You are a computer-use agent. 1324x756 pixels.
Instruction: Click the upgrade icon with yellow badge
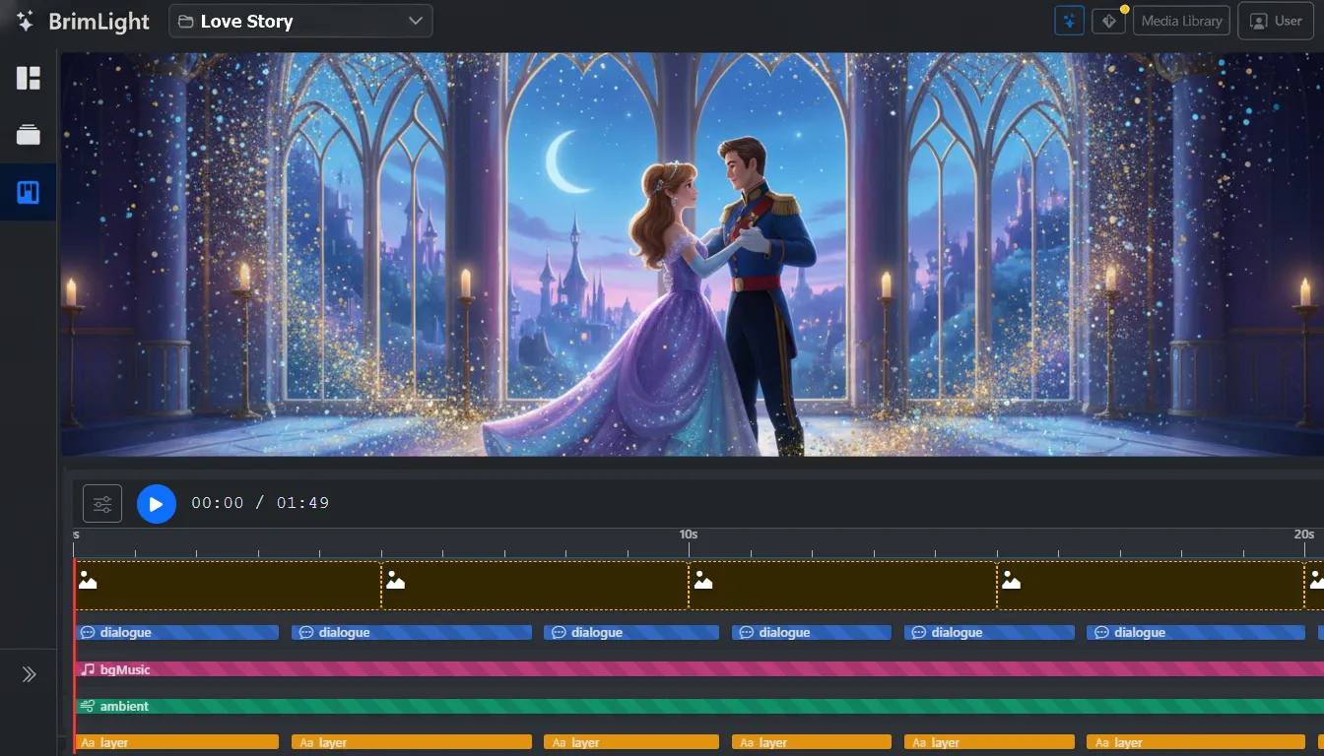[x=1108, y=20]
